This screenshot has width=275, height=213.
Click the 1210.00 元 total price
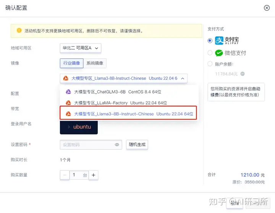(252, 175)
